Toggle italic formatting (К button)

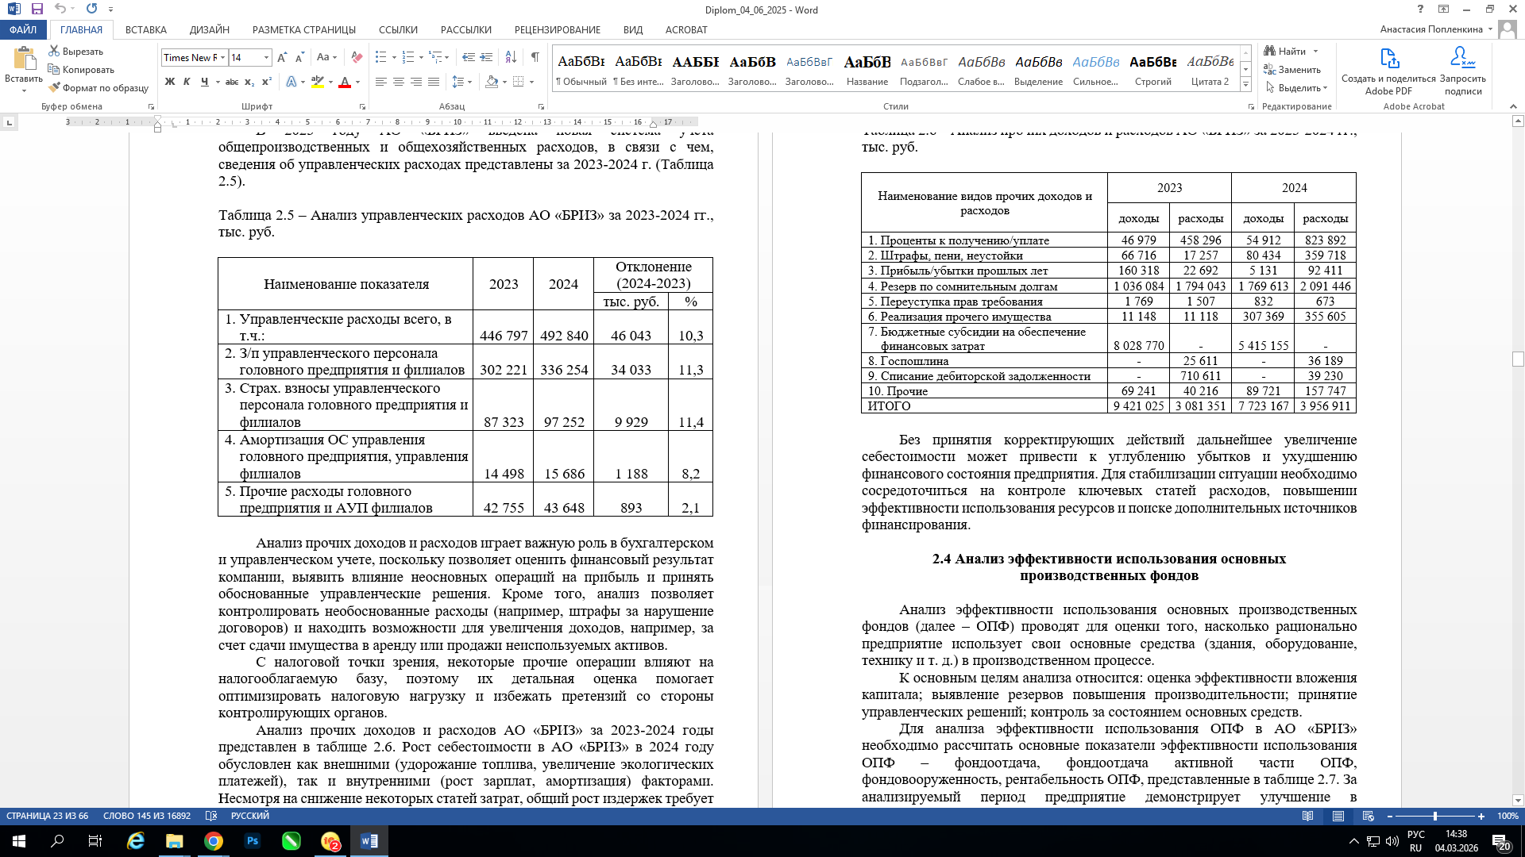pos(187,82)
